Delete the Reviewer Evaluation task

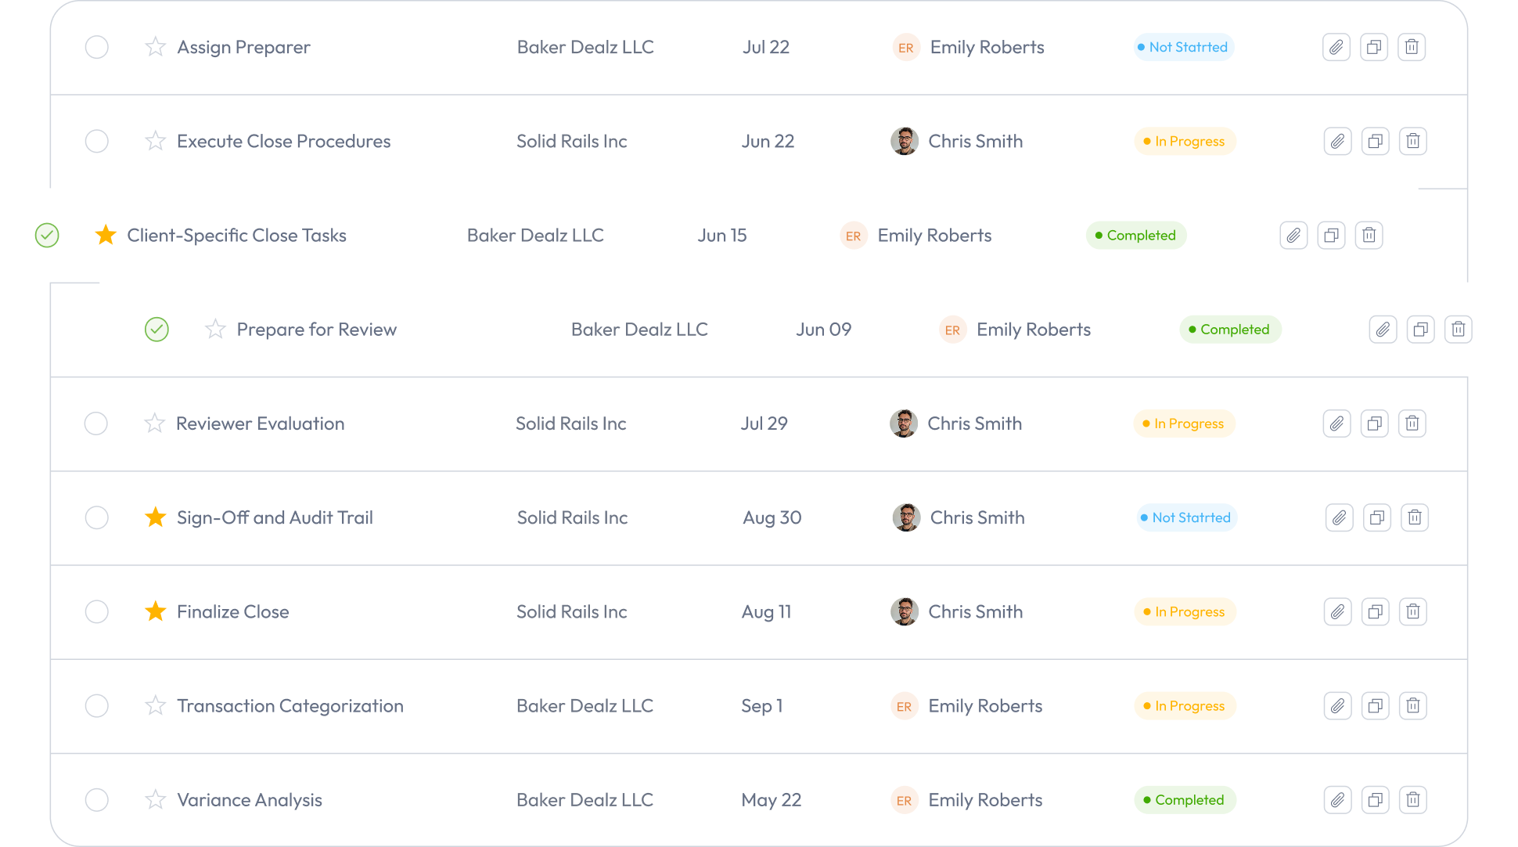point(1412,423)
